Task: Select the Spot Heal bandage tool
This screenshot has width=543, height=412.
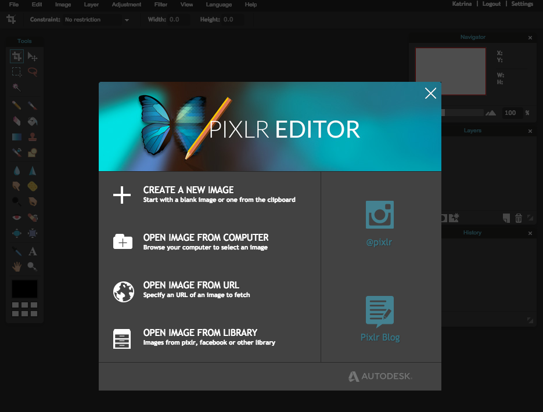Action: click(x=33, y=217)
